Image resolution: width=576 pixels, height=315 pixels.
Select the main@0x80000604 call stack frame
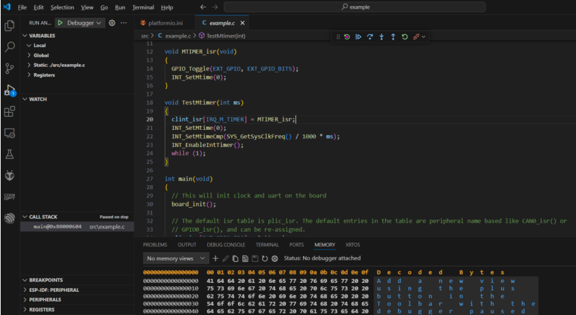click(77, 227)
